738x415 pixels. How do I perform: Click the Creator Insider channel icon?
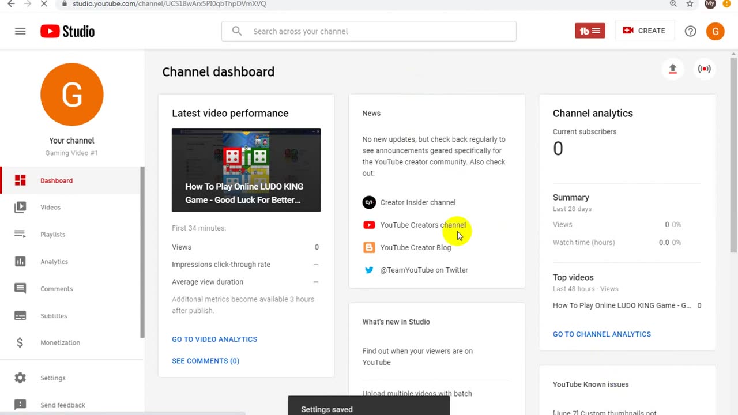(x=369, y=202)
